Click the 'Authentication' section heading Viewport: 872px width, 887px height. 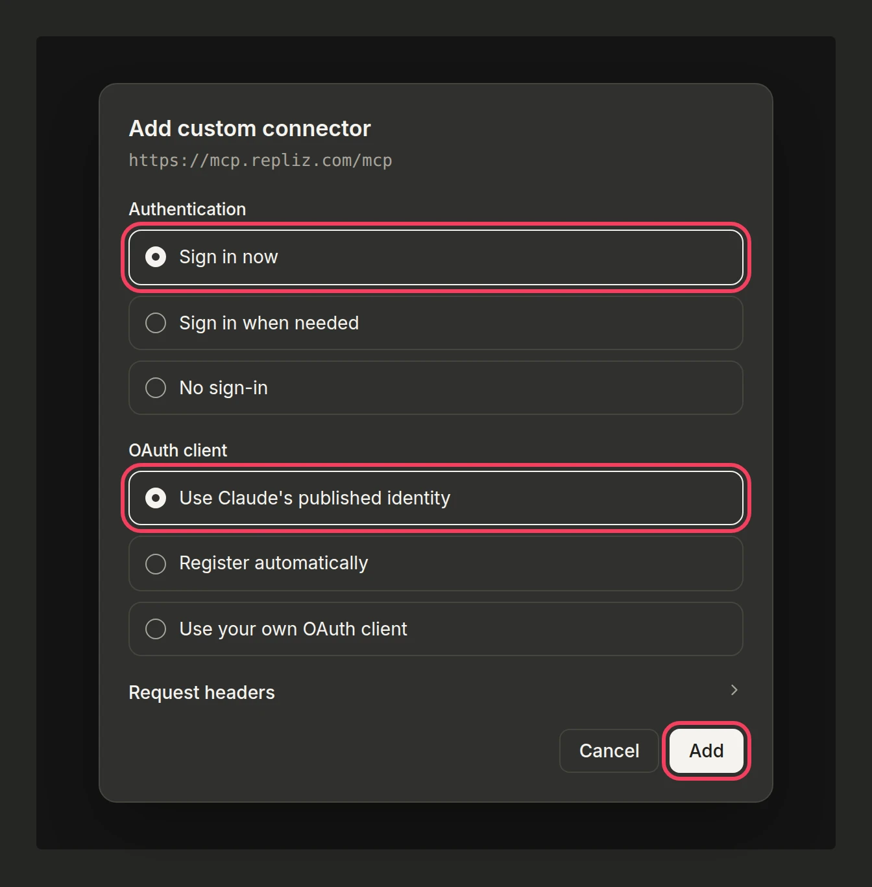point(188,209)
